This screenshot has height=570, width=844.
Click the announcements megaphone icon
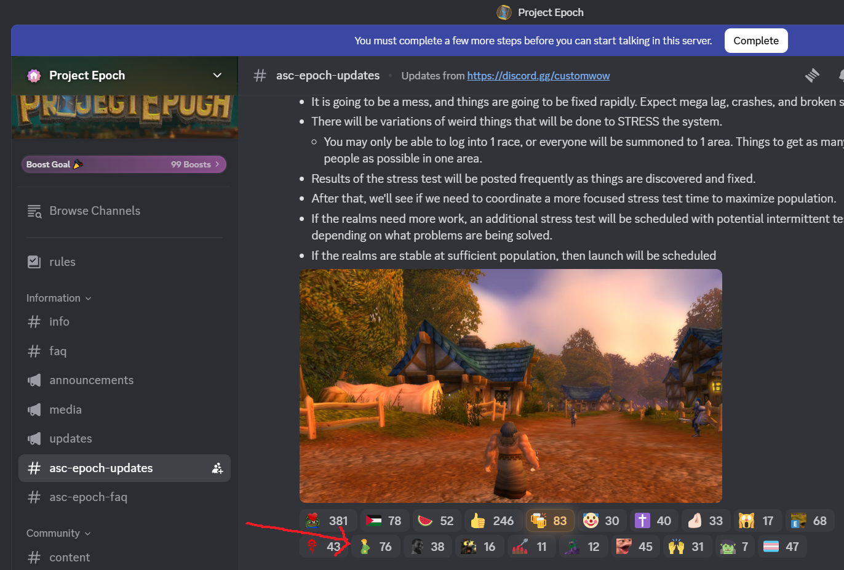pos(34,380)
